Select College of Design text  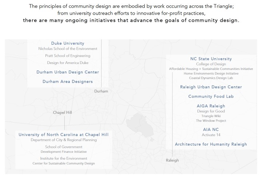[x=211, y=64]
